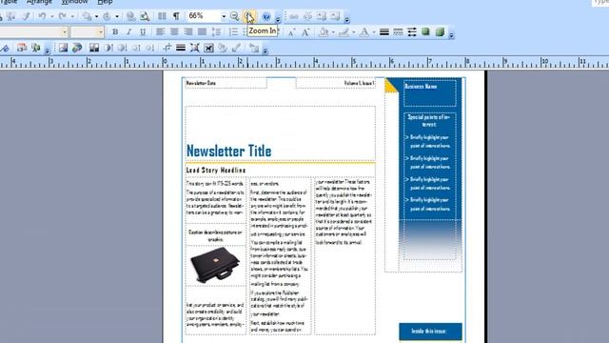Toggle Italic formatting
The image size is (609, 343).
[x=129, y=31]
